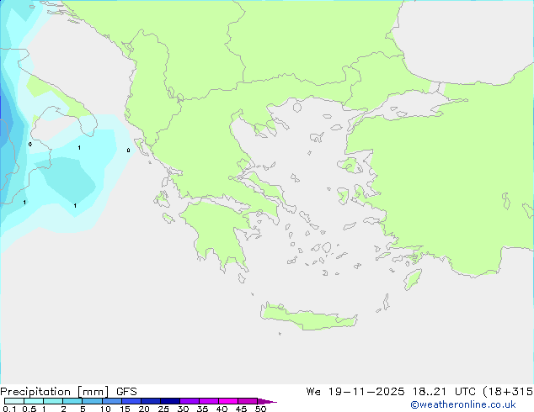534x412 pixels.
Task: Click the '18..21 UTC' time text
Action: pos(446,392)
